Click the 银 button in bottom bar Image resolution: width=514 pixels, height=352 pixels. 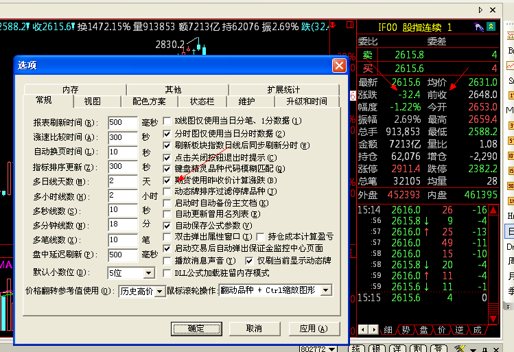tap(376, 349)
